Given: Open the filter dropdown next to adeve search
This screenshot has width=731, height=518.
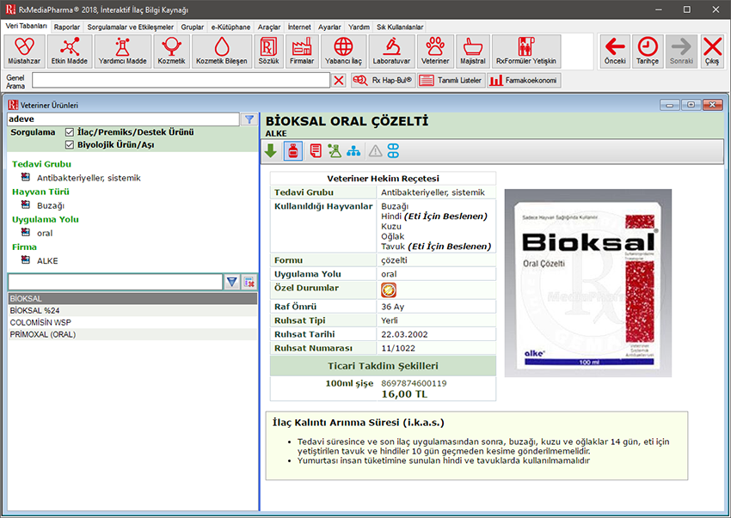Looking at the screenshot, I should [249, 119].
